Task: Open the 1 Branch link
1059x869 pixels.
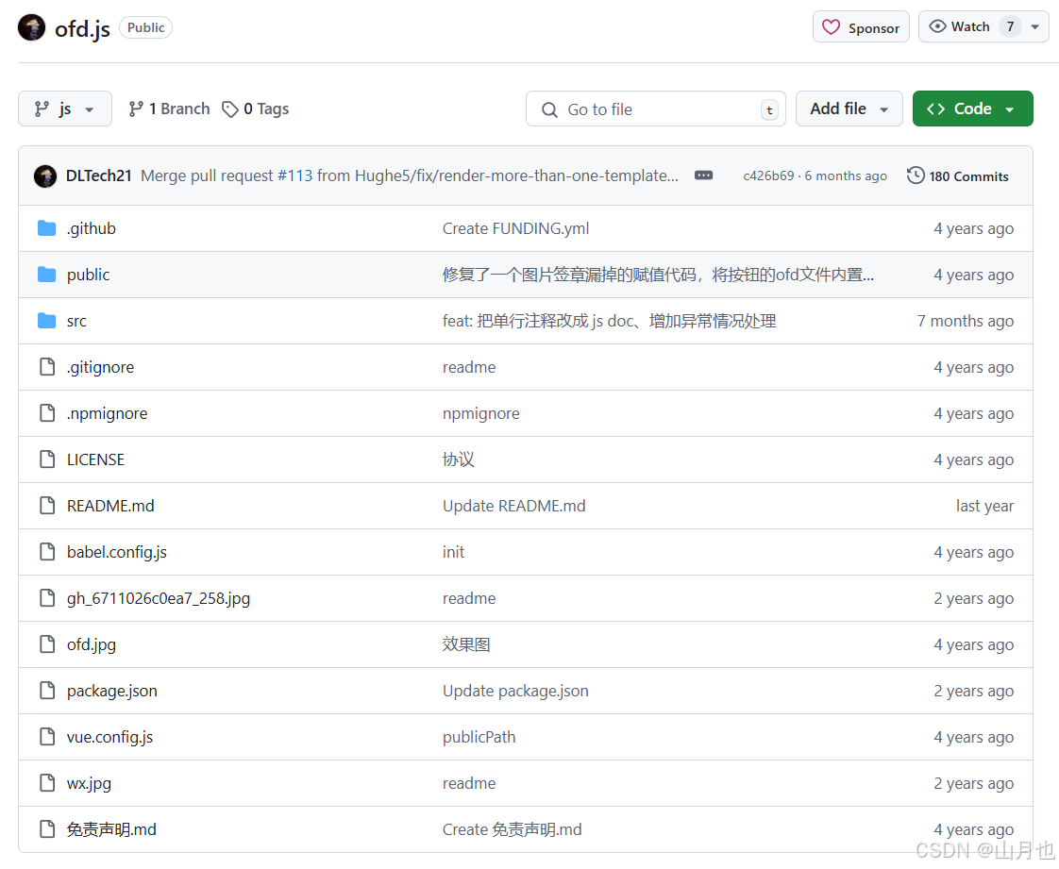Action: [170, 109]
